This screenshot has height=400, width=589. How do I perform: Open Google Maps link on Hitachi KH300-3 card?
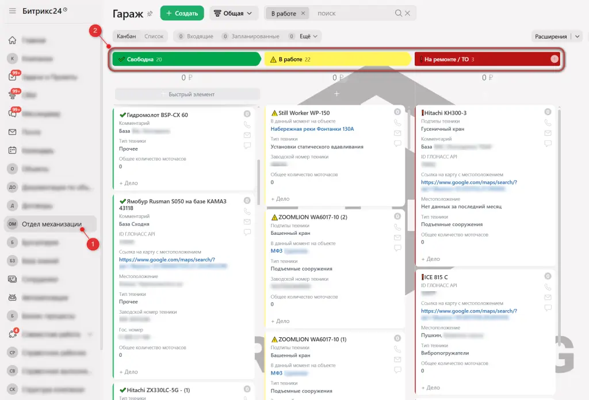pyautogui.click(x=469, y=182)
